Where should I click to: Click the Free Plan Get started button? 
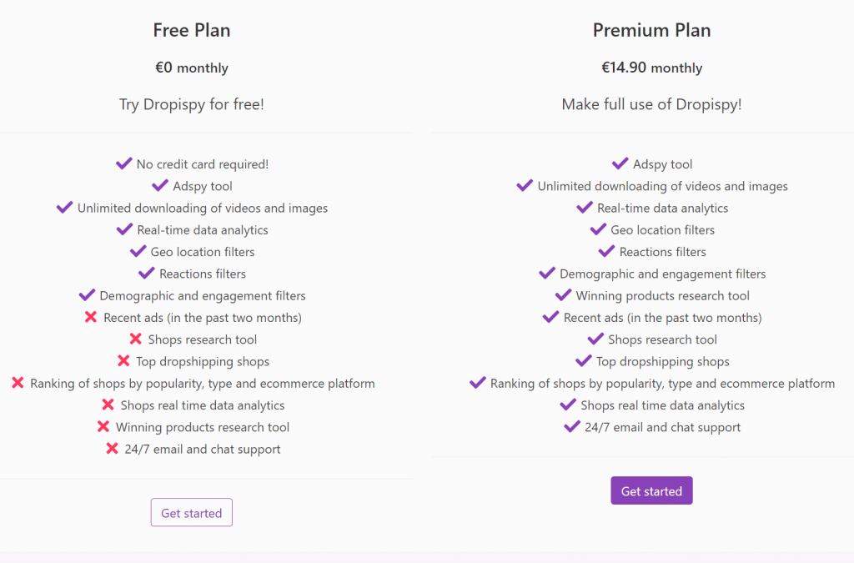tap(192, 512)
